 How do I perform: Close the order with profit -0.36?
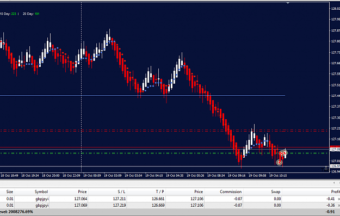[x=339, y=205]
